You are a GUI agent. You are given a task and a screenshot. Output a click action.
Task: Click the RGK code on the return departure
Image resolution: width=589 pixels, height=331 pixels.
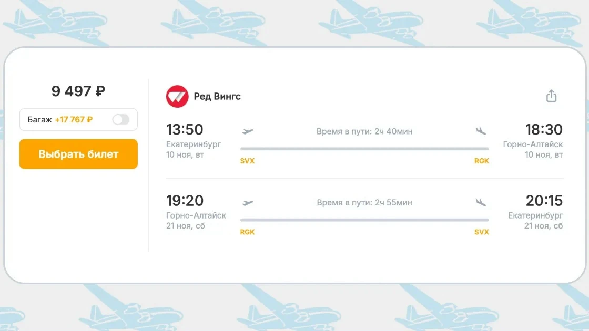pyautogui.click(x=247, y=232)
